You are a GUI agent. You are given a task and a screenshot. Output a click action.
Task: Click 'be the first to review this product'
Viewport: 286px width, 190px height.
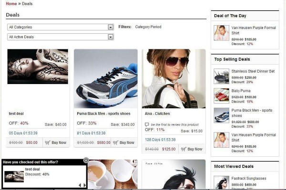pos(175,125)
